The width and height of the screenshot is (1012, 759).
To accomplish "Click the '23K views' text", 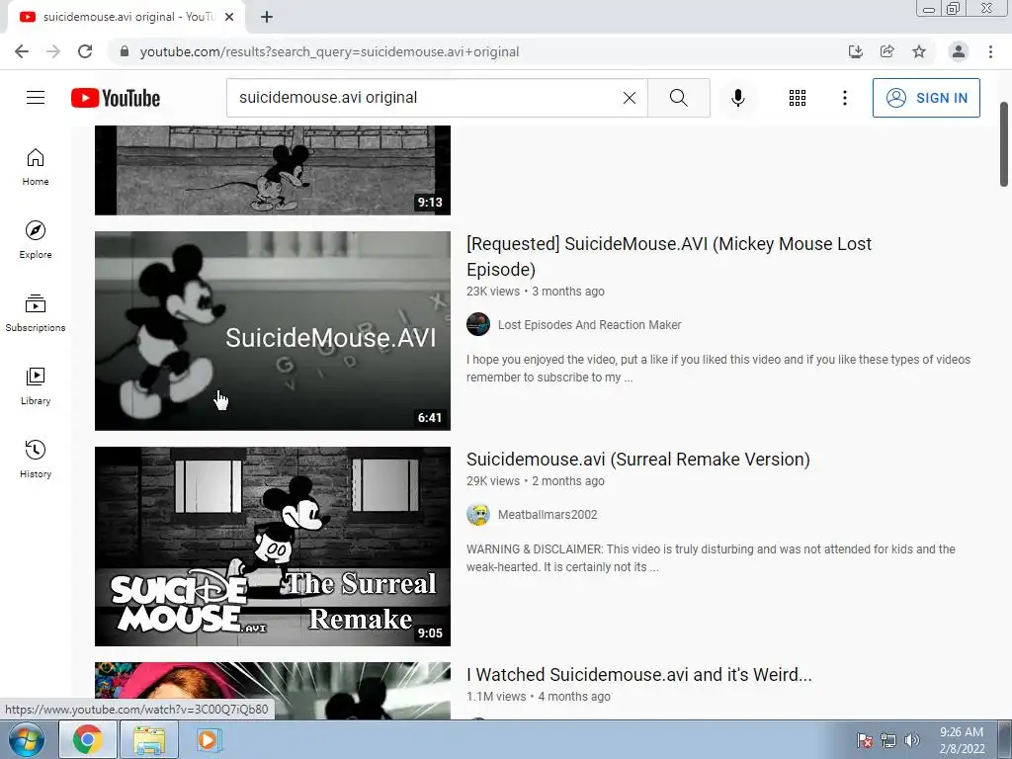I will click(x=493, y=292).
